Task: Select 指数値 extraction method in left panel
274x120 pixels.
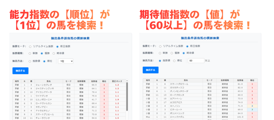Action: (x=30, y=61)
